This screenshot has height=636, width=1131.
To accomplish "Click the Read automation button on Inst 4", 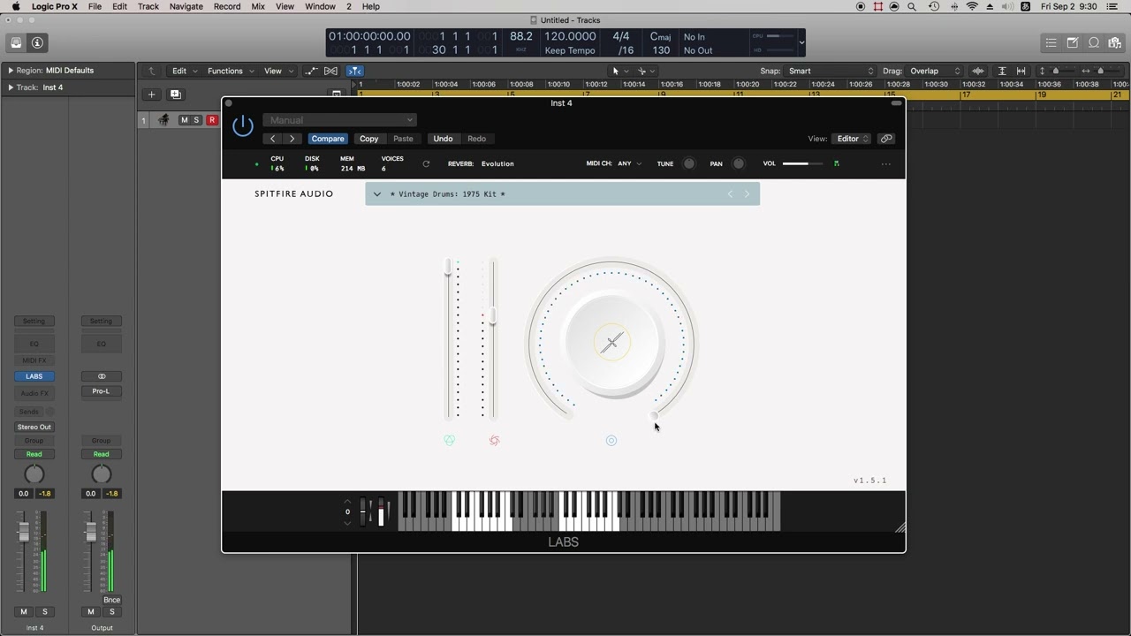I will [x=34, y=454].
